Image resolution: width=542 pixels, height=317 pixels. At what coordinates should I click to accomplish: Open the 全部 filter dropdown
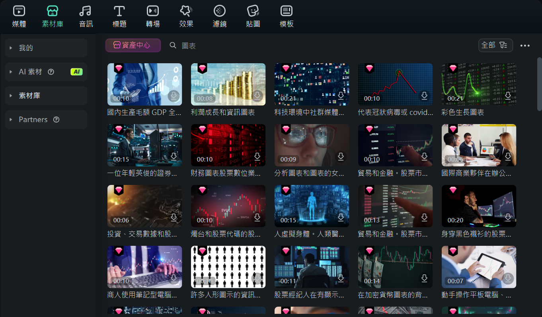495,45
